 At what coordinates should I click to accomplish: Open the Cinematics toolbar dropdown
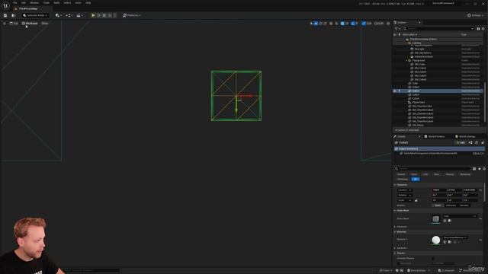pyautogui.click(x=79, y=15)
